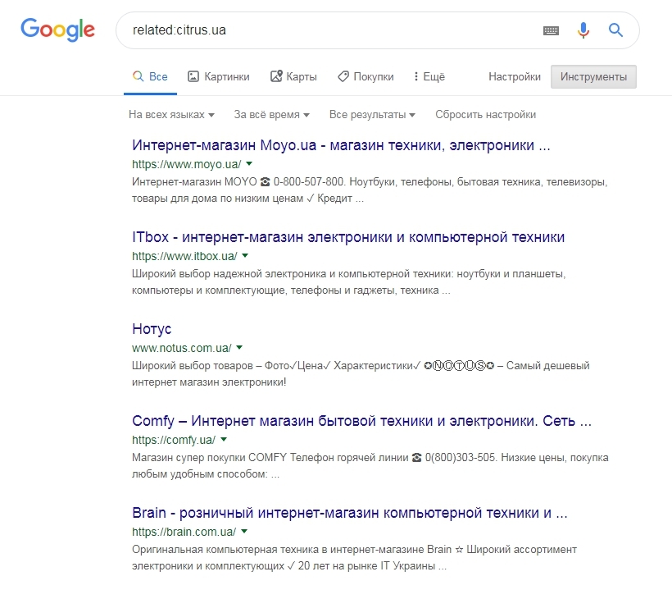Expand the arrow next to comfy.ua URL
This screenshot has width=672, height=599.
[x=224, y=439]
